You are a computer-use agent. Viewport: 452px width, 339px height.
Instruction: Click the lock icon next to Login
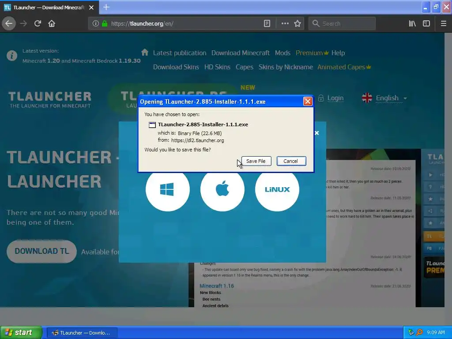(x=321, y=98)
